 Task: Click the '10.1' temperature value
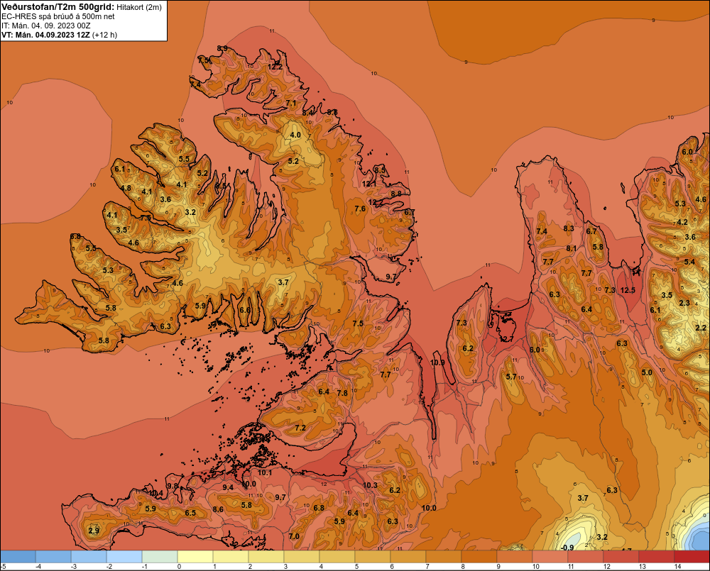(265, 473)
